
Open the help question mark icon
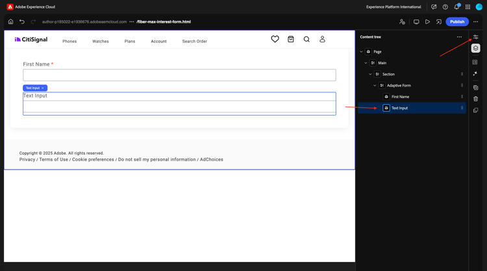coord(445,7)
